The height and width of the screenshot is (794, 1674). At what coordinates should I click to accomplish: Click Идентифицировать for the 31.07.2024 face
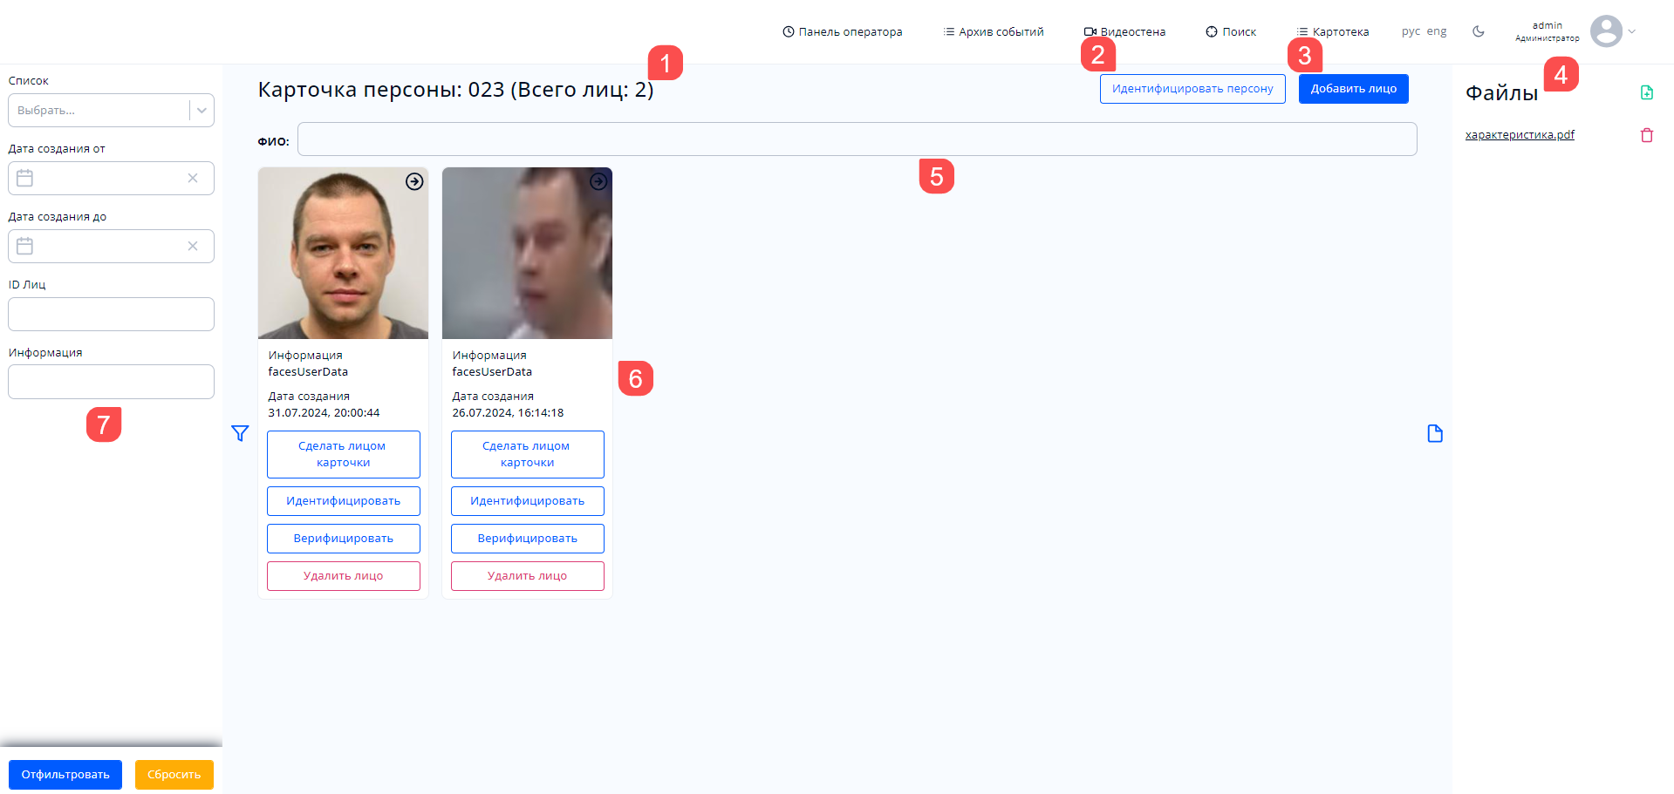click(343, 501)
